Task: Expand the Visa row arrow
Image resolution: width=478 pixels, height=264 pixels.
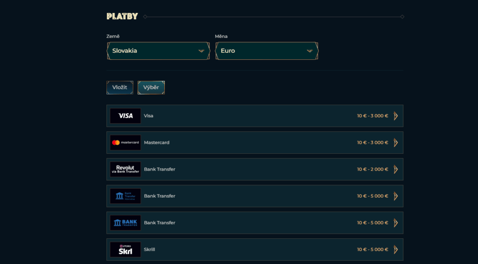Action: [x=396, y=116]
